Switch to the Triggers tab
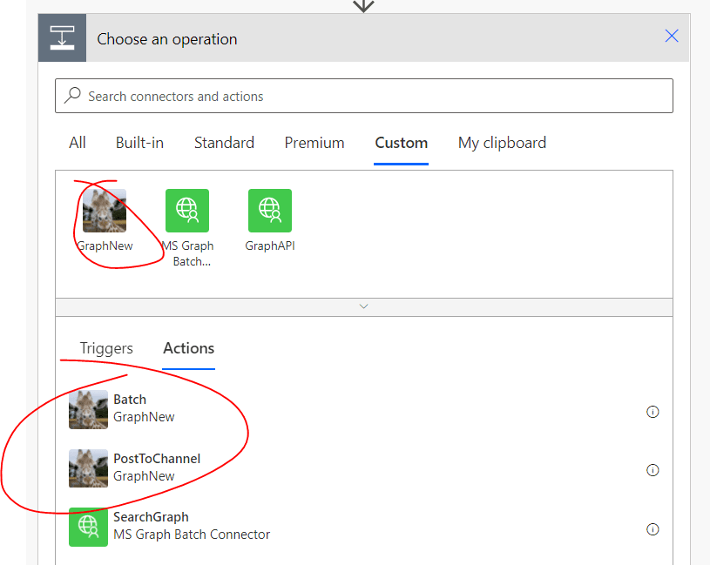Image resolution: width=710 pixels, height=565 pixels. click(x=105, y=348)
